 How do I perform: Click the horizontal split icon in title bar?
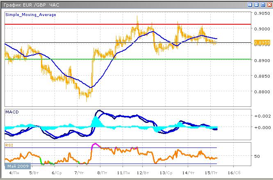(257, 5)
